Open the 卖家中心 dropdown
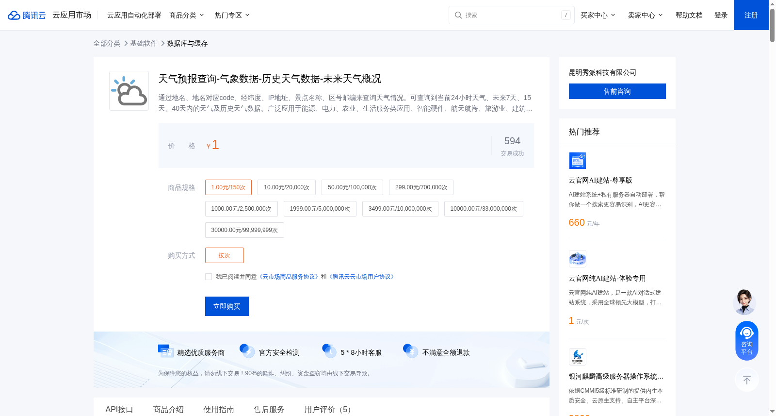776x416 pixels. click(646, 15)
